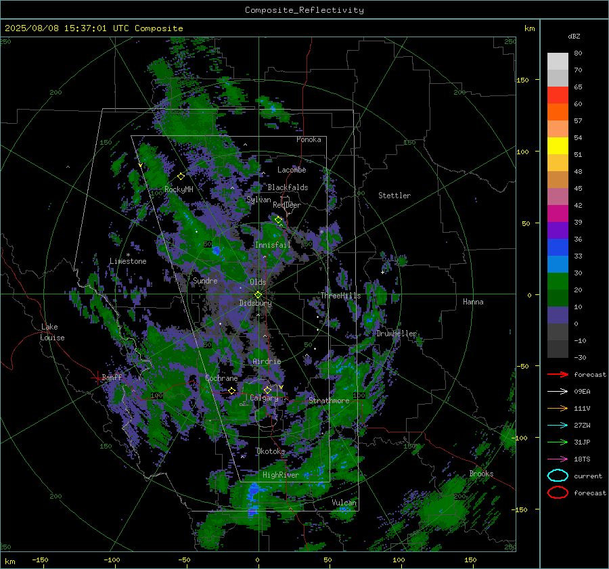Pick the bright yellow dBZ swatch
This screenshot has width=609, height=569.
[558, 146]
